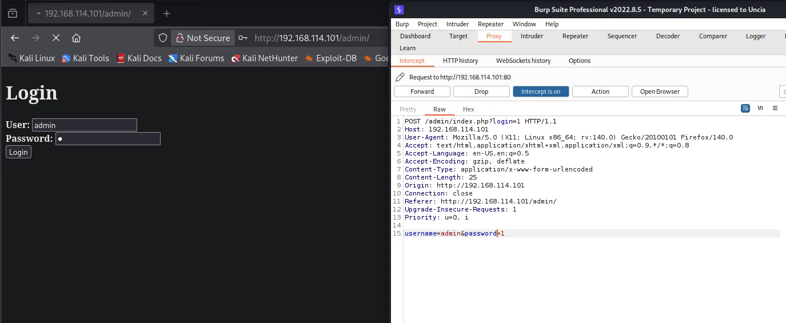This screenshot has width=786, height=323.
Task: Stop loading the page in Firefox
Action: 55,38
